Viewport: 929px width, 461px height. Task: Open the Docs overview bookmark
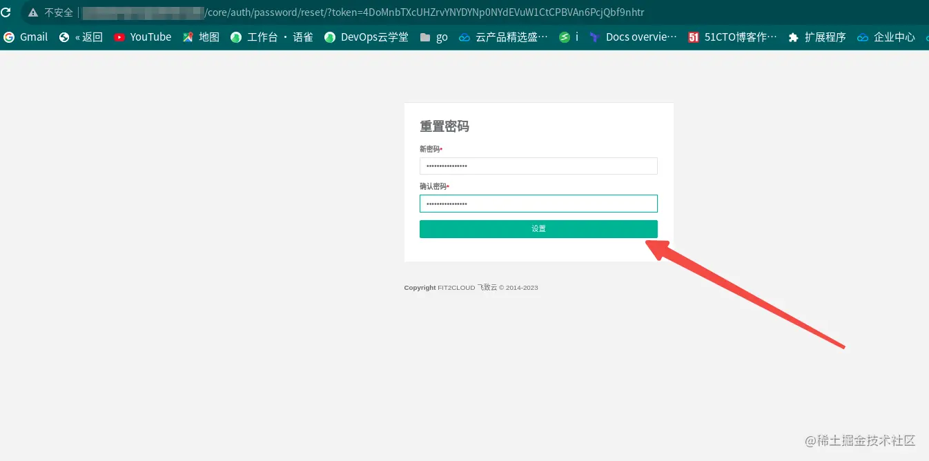[633, 37]
